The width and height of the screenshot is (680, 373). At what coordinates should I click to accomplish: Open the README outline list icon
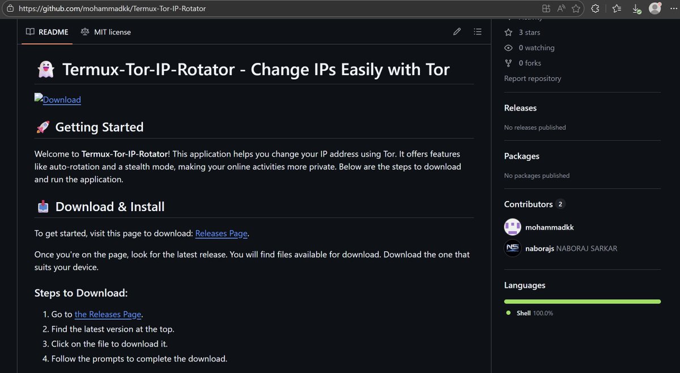point(478,32)
